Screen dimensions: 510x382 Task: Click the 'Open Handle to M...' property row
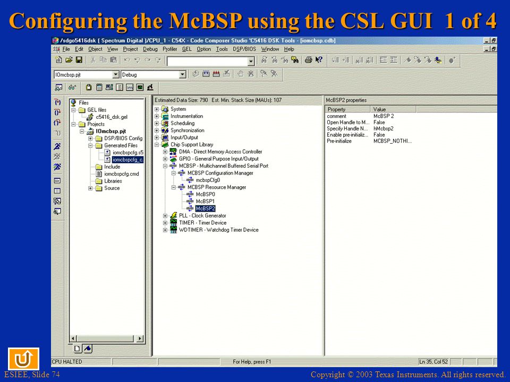[348, 123]
